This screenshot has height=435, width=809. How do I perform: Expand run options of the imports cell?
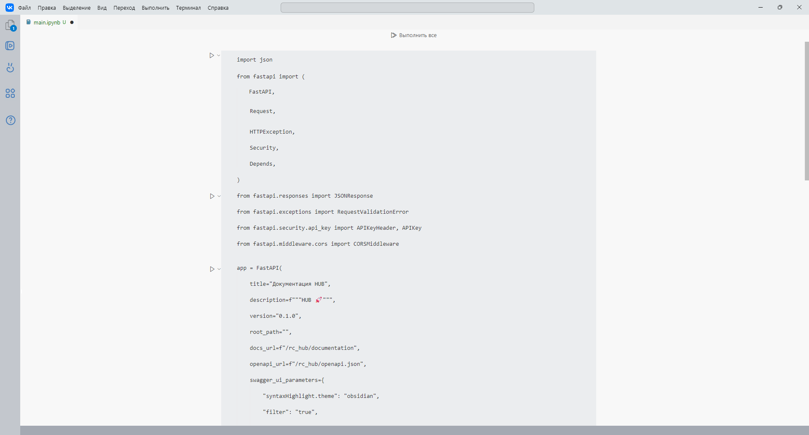[218, 55]
